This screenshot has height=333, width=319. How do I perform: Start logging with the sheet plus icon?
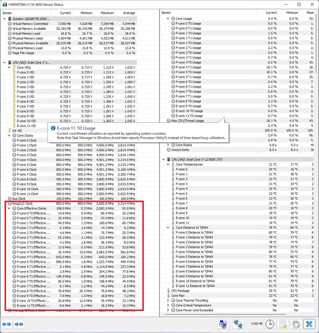(283, 324)
